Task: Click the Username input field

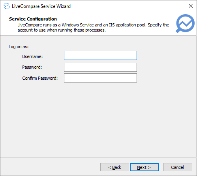Action: click(100, 55)
